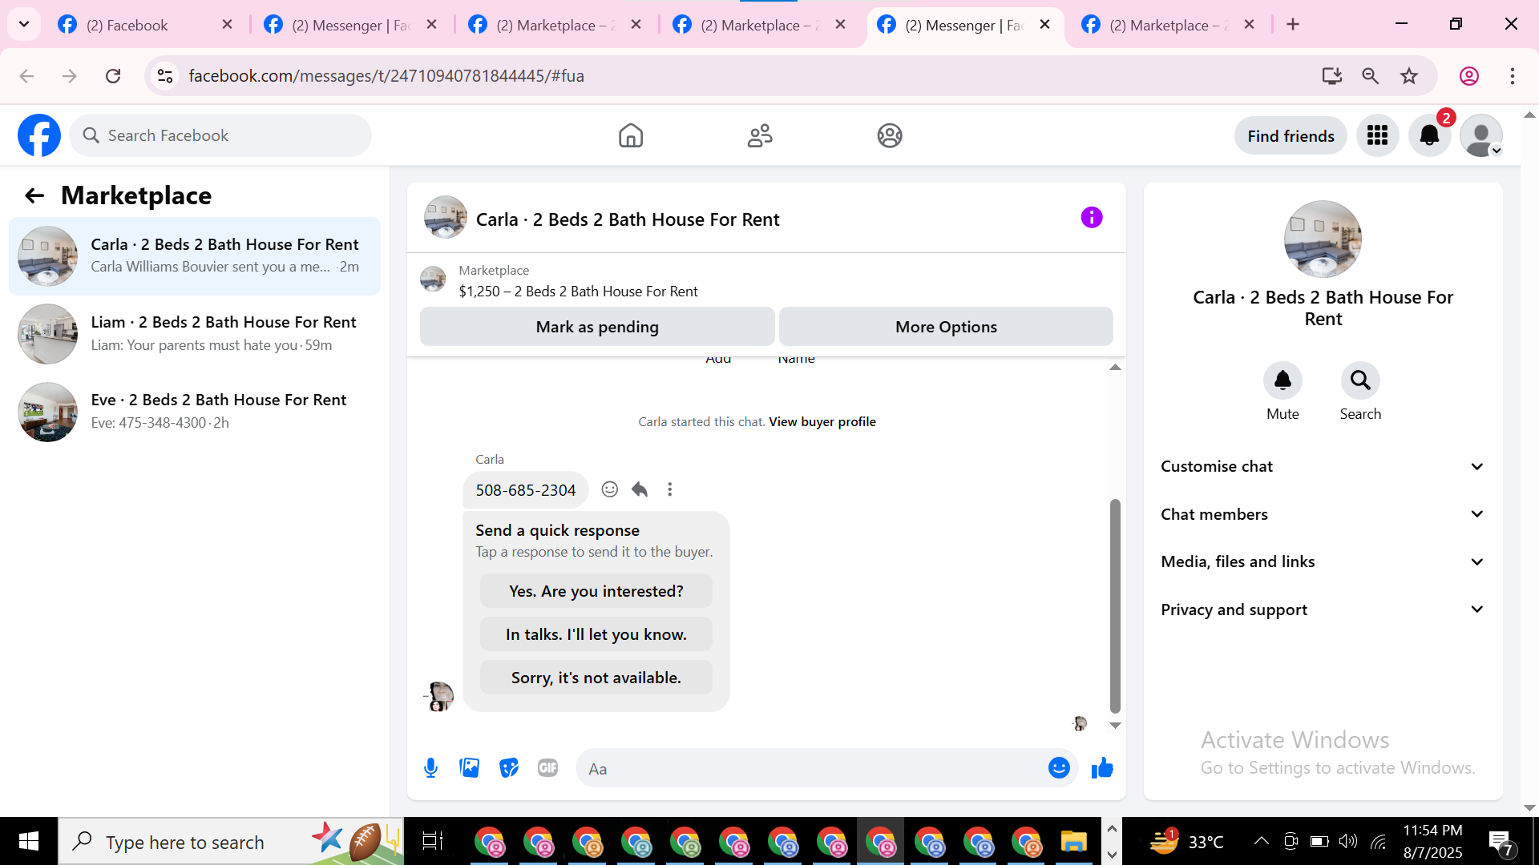Open View buyer profile link

(x=822, y=422)
